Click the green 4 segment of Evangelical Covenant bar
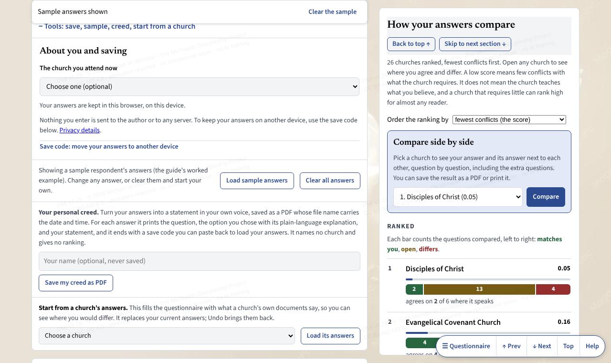The image size is (611, 363). coord(424,342)
